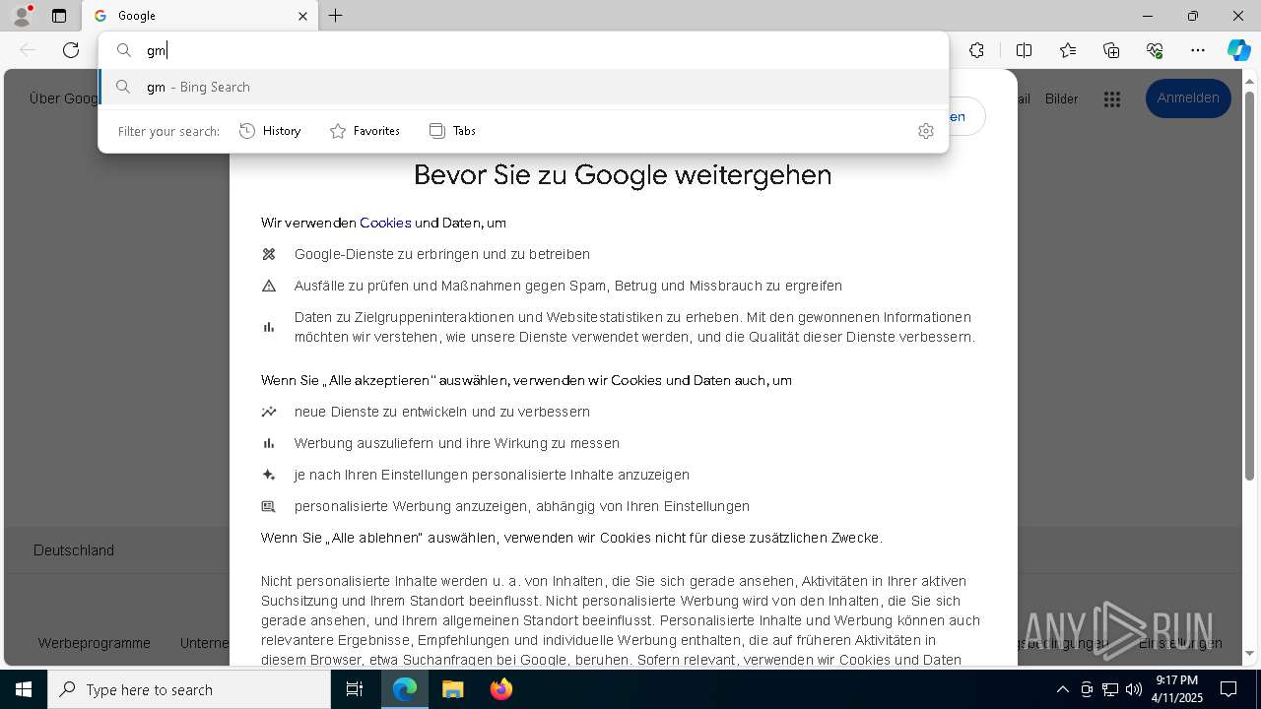Open Browser essentials heart icon
Image resolution: width=1261 pixels, height=709 pixels.
[1155, 50]
